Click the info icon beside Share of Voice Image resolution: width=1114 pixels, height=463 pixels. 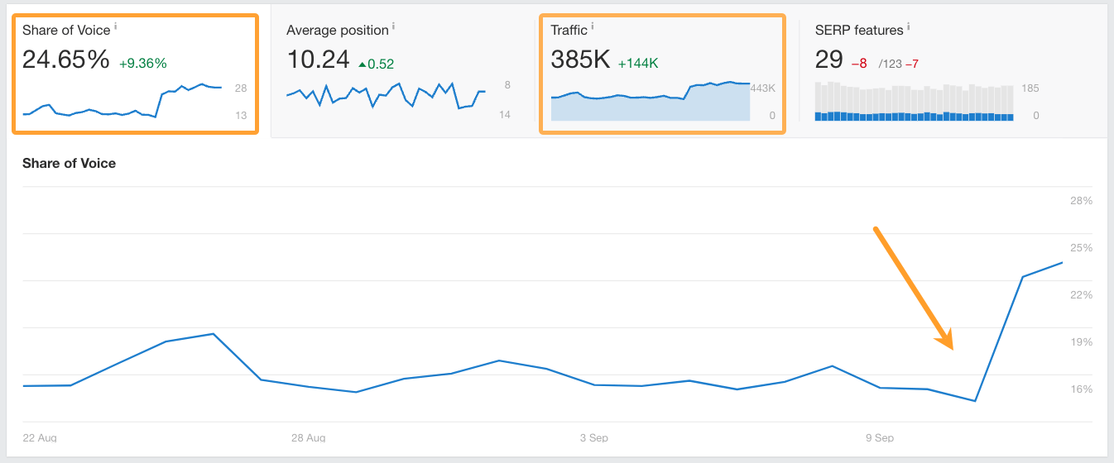(116, 27)
